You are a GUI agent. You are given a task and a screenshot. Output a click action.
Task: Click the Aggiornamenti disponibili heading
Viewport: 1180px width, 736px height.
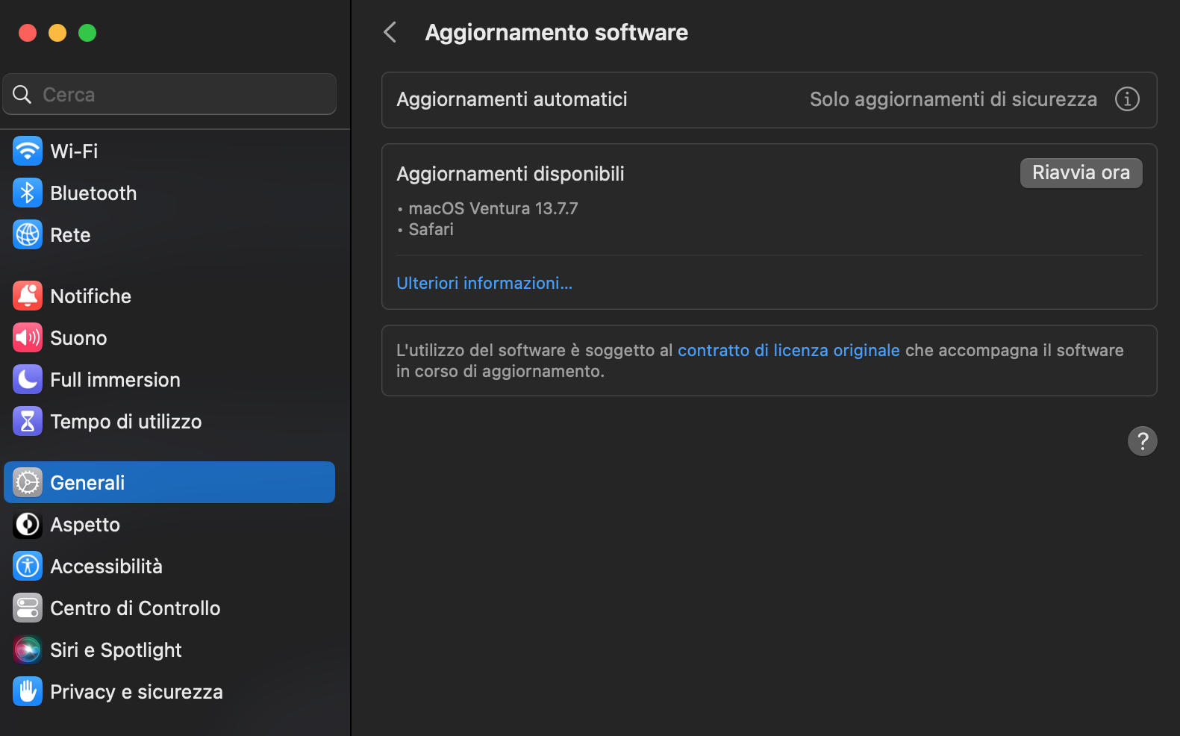pyautogui.click(x=511, y=173)
